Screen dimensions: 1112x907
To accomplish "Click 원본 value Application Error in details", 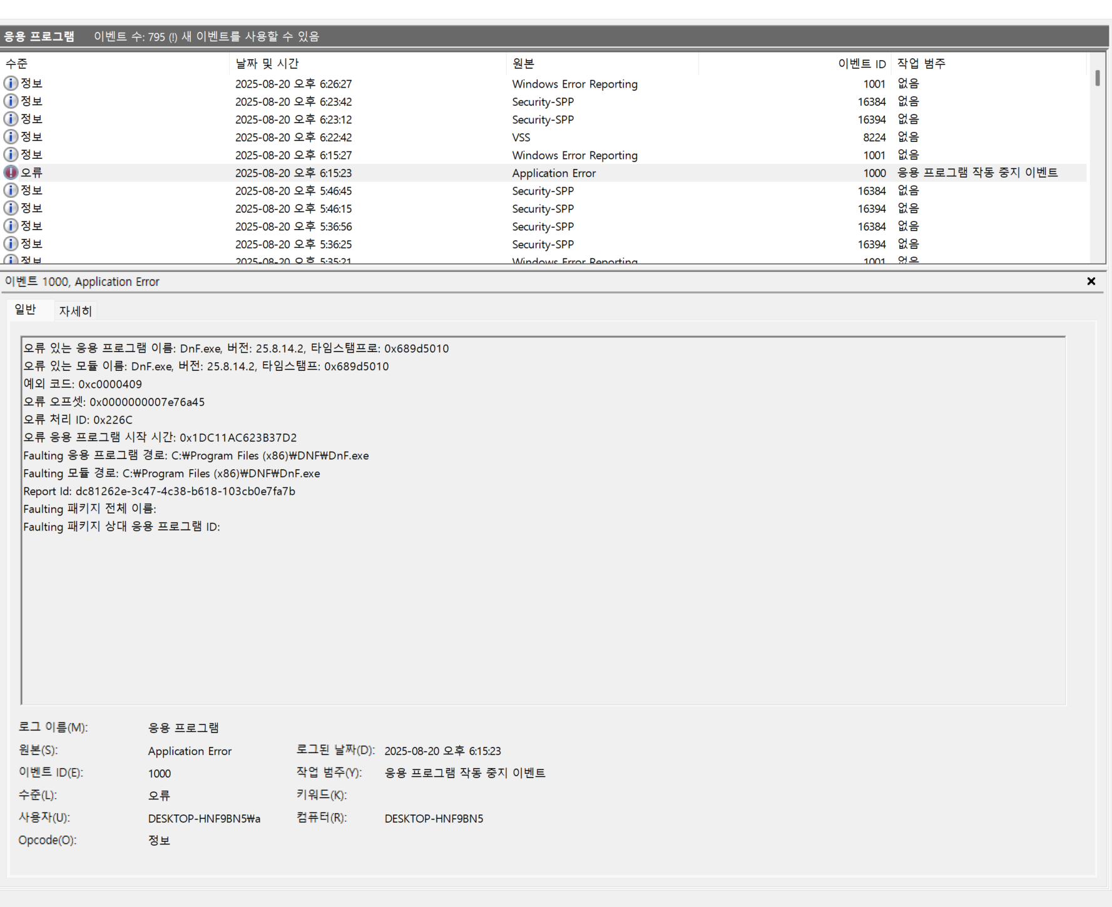I will [190, 751].
